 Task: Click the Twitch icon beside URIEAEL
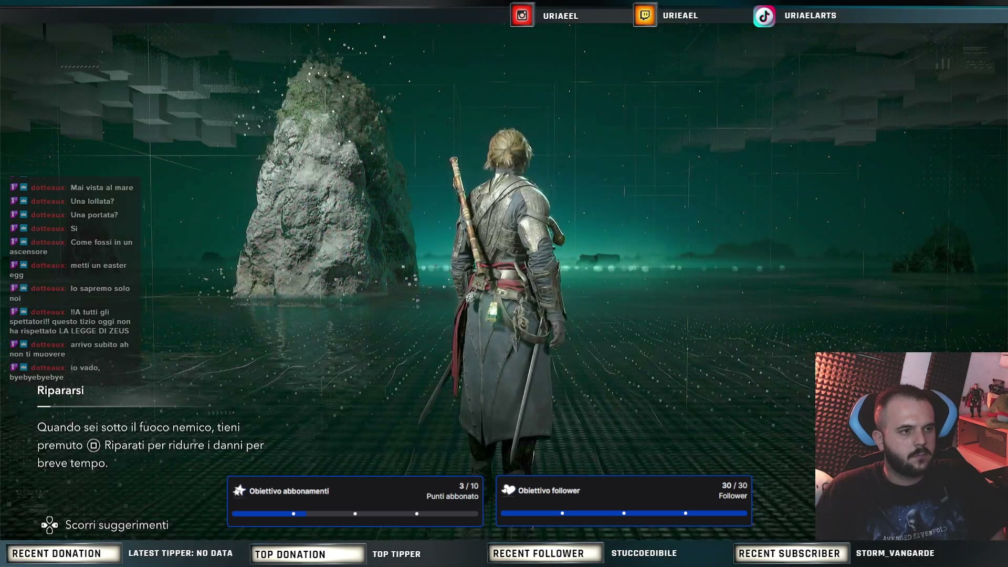tap(645, 15)
